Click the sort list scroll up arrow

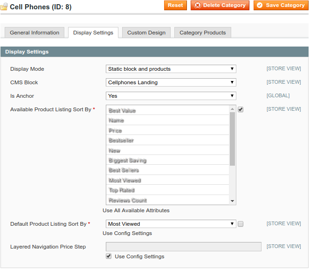pyautogui.click(x=233, y=109)
